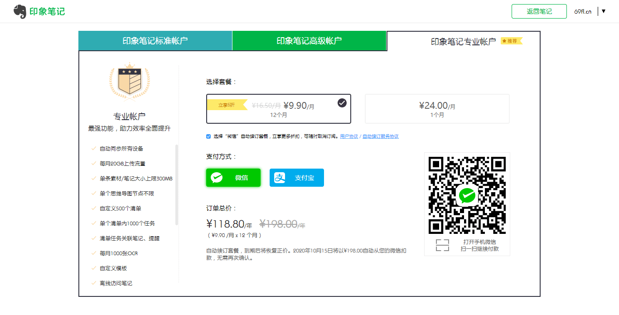
Task: Open the 用户协议 link
Action: coord(349,136)
